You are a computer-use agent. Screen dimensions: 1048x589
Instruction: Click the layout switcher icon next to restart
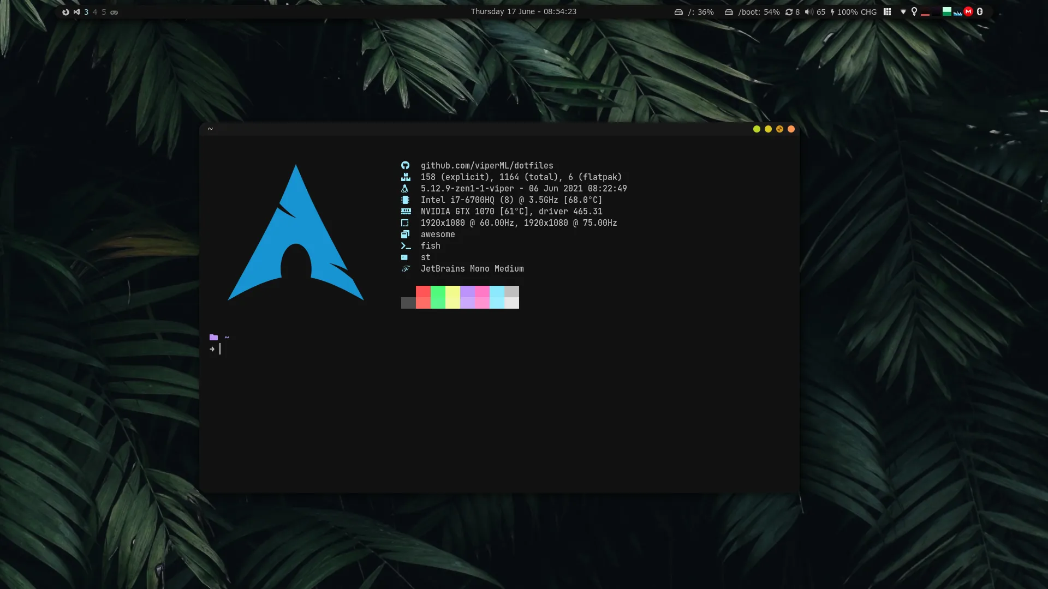(x=76, y=11)
